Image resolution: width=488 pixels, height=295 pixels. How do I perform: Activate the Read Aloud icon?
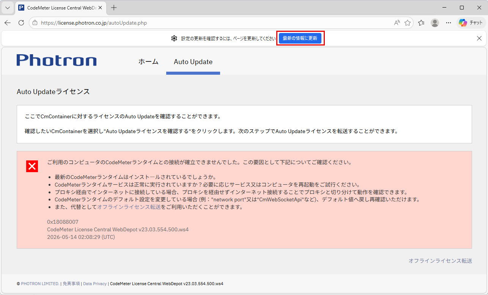pos(397,23)
